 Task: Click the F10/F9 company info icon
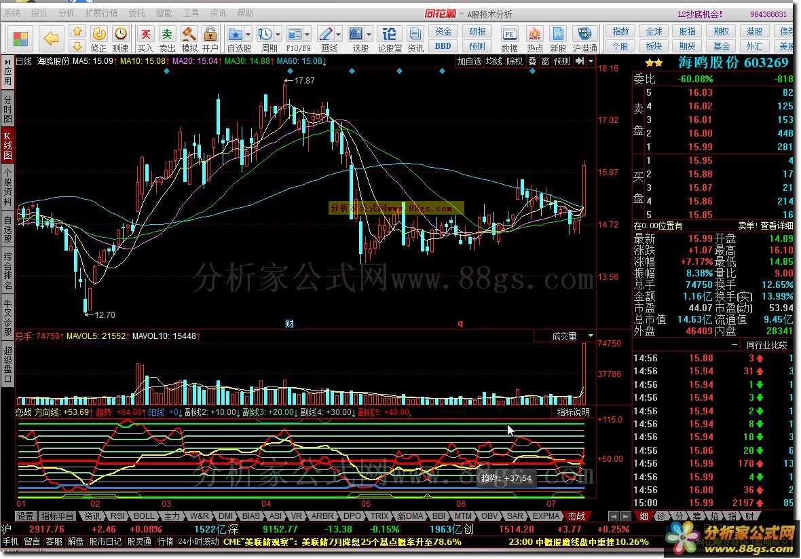coord(294,35)
